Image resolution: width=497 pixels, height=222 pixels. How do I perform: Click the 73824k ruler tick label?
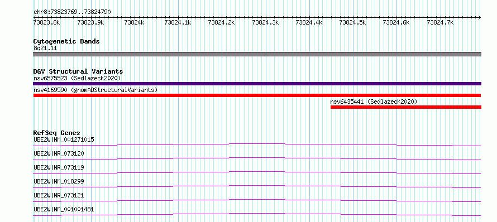pyautogui.click(x=134, y=22)
